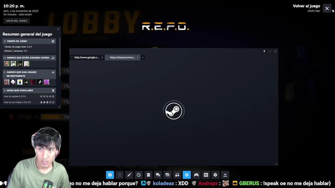Click the REC game recording icon
Image resolution: width=335 pixels, height=188 pixels.
(206, 175)
